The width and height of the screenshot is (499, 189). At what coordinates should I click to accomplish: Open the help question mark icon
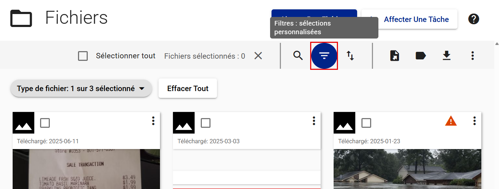473,19
